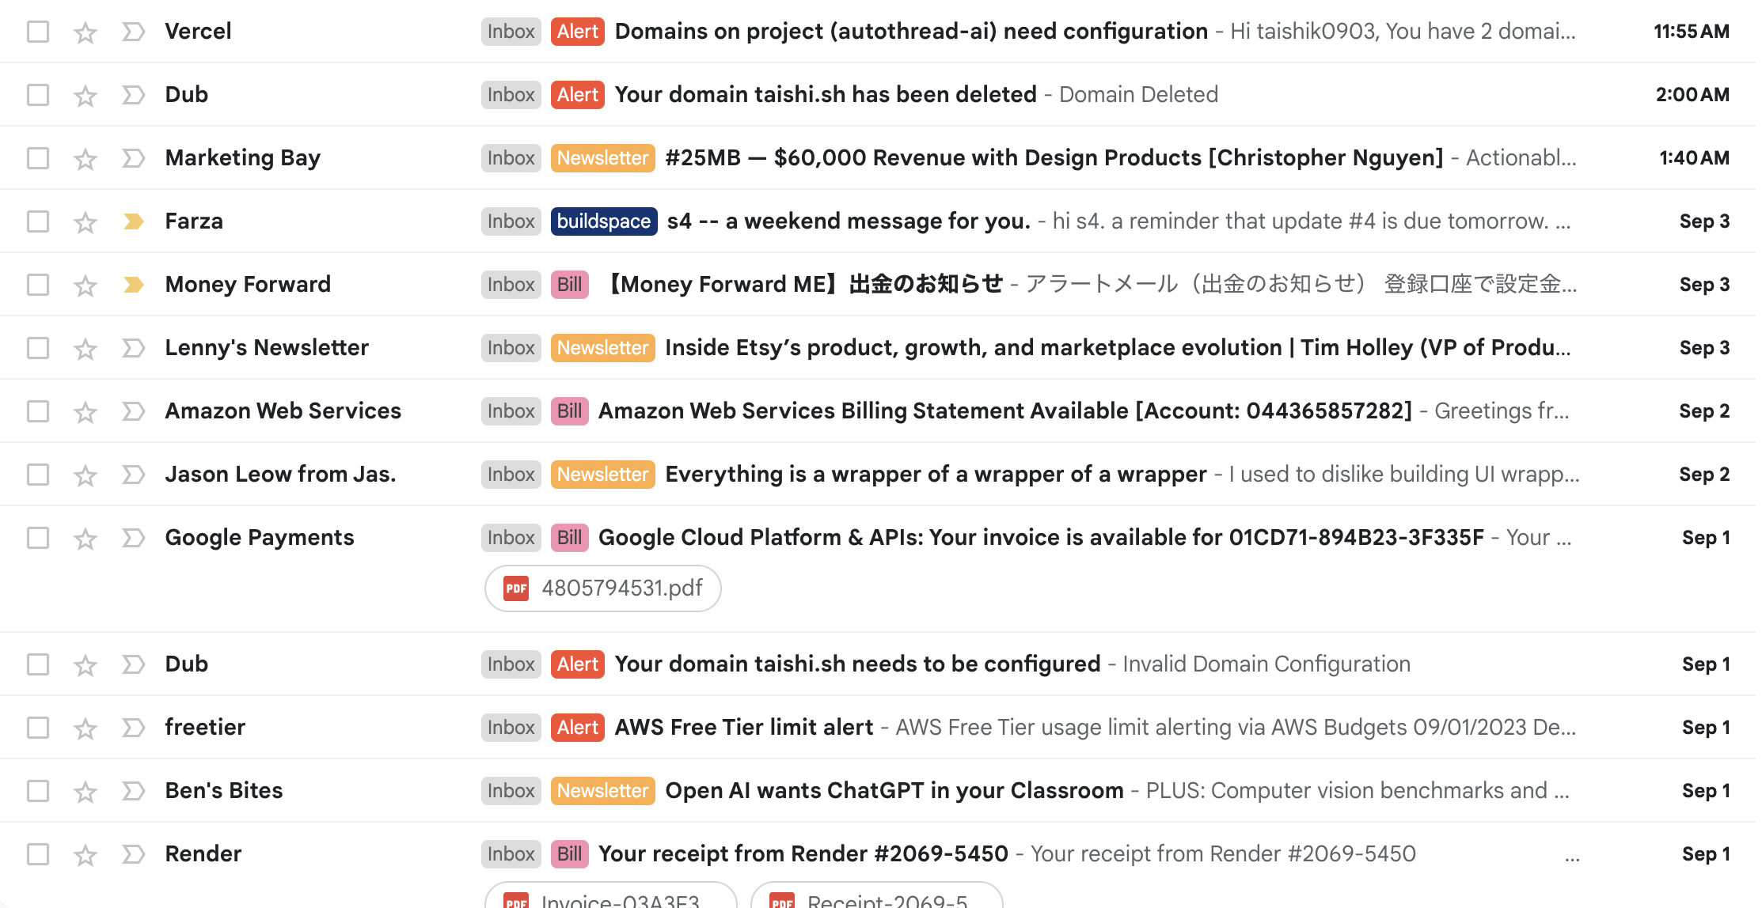Open 'Domains on project (autothread-ai) need configuration' email

911,32
